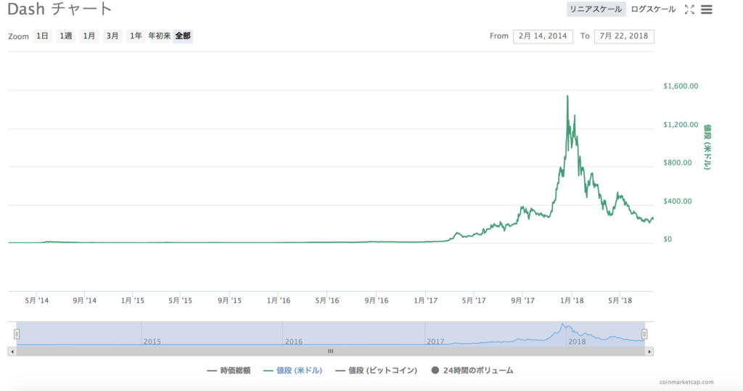
Task: Click the $800.00 axis label
Action: pyautogui.click(x=678, y=162)
